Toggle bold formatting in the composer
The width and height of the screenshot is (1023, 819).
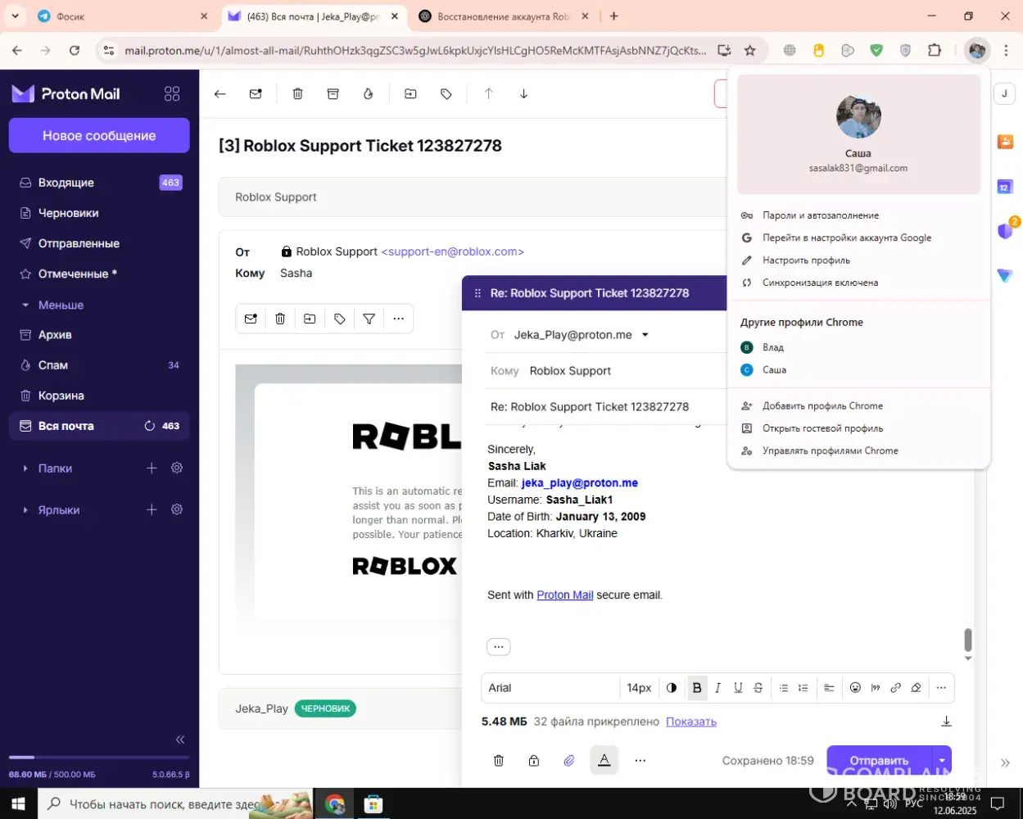(x=697, y=688)
